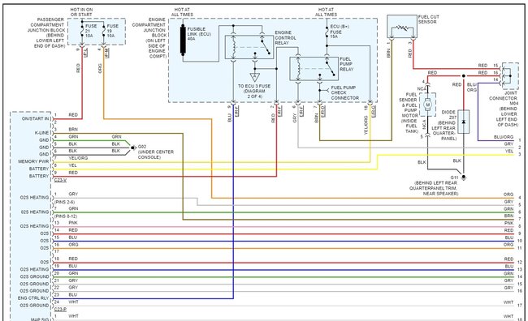Click the Fuse 19 fuse symbol
This screenshot has height=321, width=528.
click(103, 31)
